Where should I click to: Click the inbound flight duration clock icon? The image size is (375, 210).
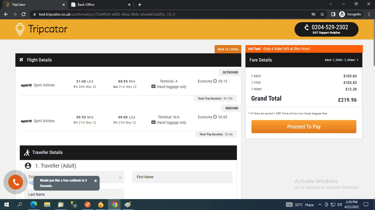click(x=215, y=117)
